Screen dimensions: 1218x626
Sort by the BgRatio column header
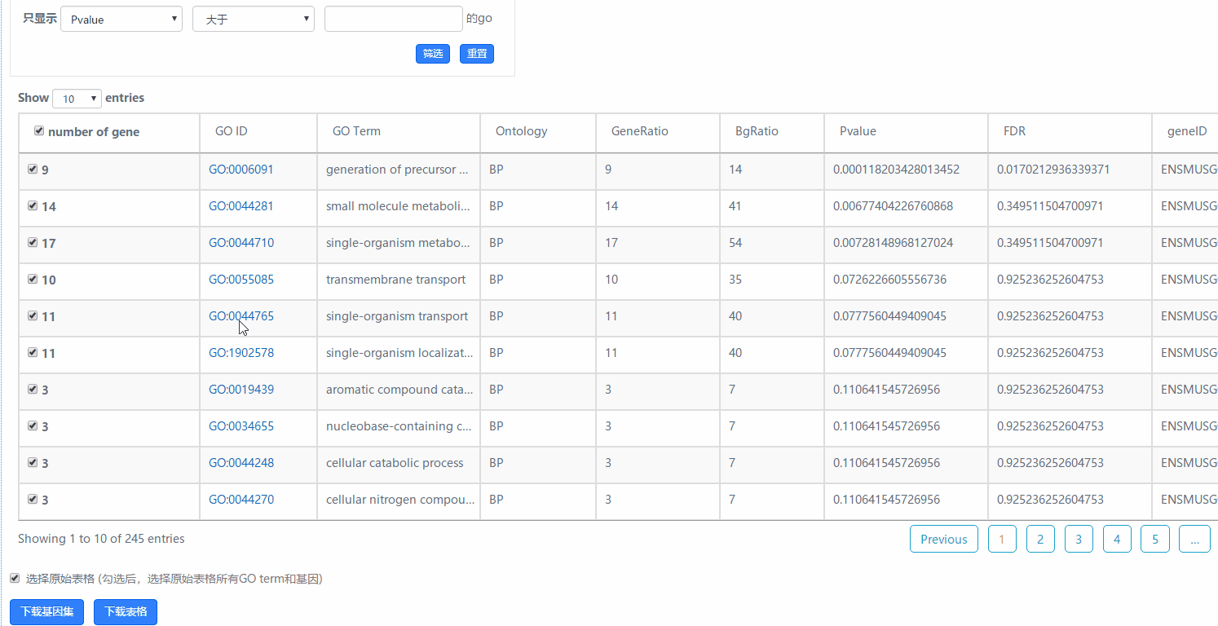[772, 132]
